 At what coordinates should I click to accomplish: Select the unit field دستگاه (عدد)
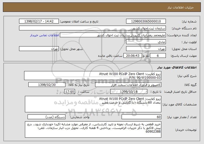point(46,117)
